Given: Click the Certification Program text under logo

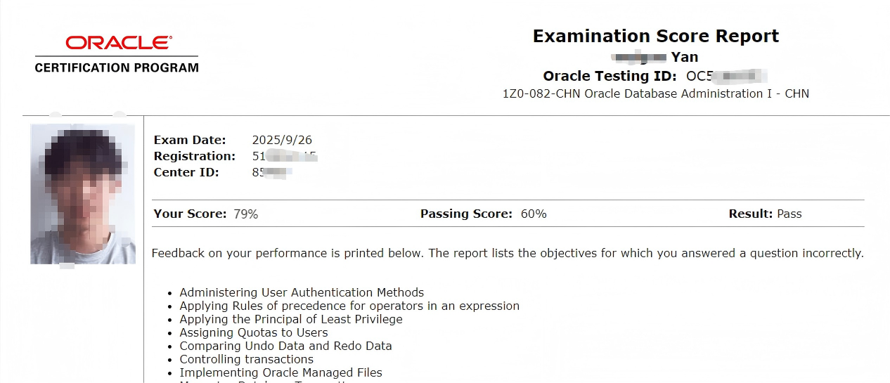Looking at the screenshot, I should point(117,68).
